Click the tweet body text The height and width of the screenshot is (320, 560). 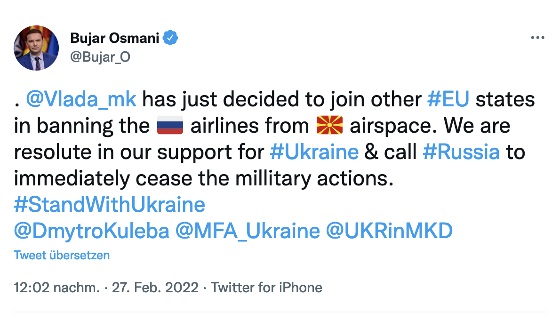pyautogui.click(x=264, y=179)
